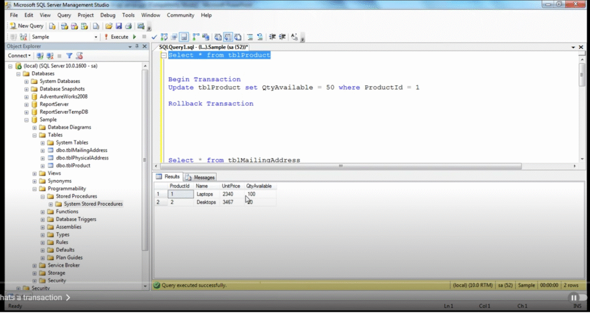Toggle Object Explorer auto-hide pin
Viewport: 590px width, 313px height.
(137, 47)
